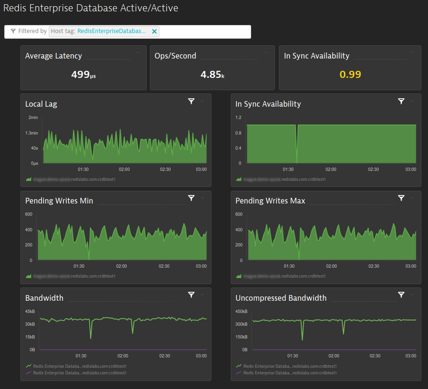The width and height of the screenshot is (428, 389).
Task: Click the green legend swatch under Local Lag
Action: point(28,179)
